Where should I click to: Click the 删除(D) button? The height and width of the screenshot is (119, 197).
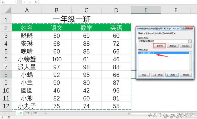(173, 46)
